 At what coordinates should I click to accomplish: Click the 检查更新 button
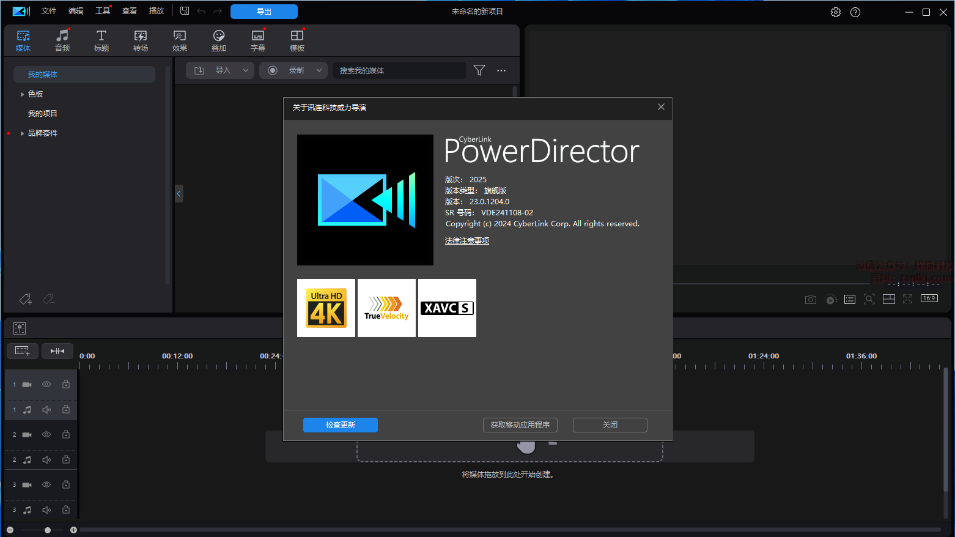pos(341,425)
